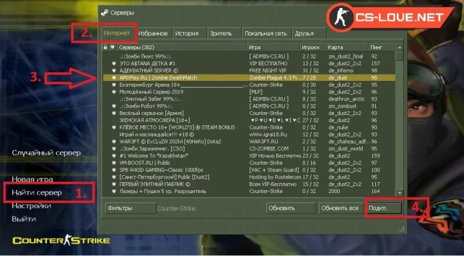464x256 pixels.
Task: Select server ЖЕНСКАЯ АТМОСФЕРА [18+]
Action: coord(249,120)
